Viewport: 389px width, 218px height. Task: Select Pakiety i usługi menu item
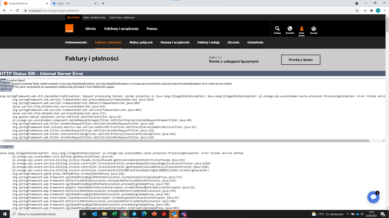coord(208,42)
